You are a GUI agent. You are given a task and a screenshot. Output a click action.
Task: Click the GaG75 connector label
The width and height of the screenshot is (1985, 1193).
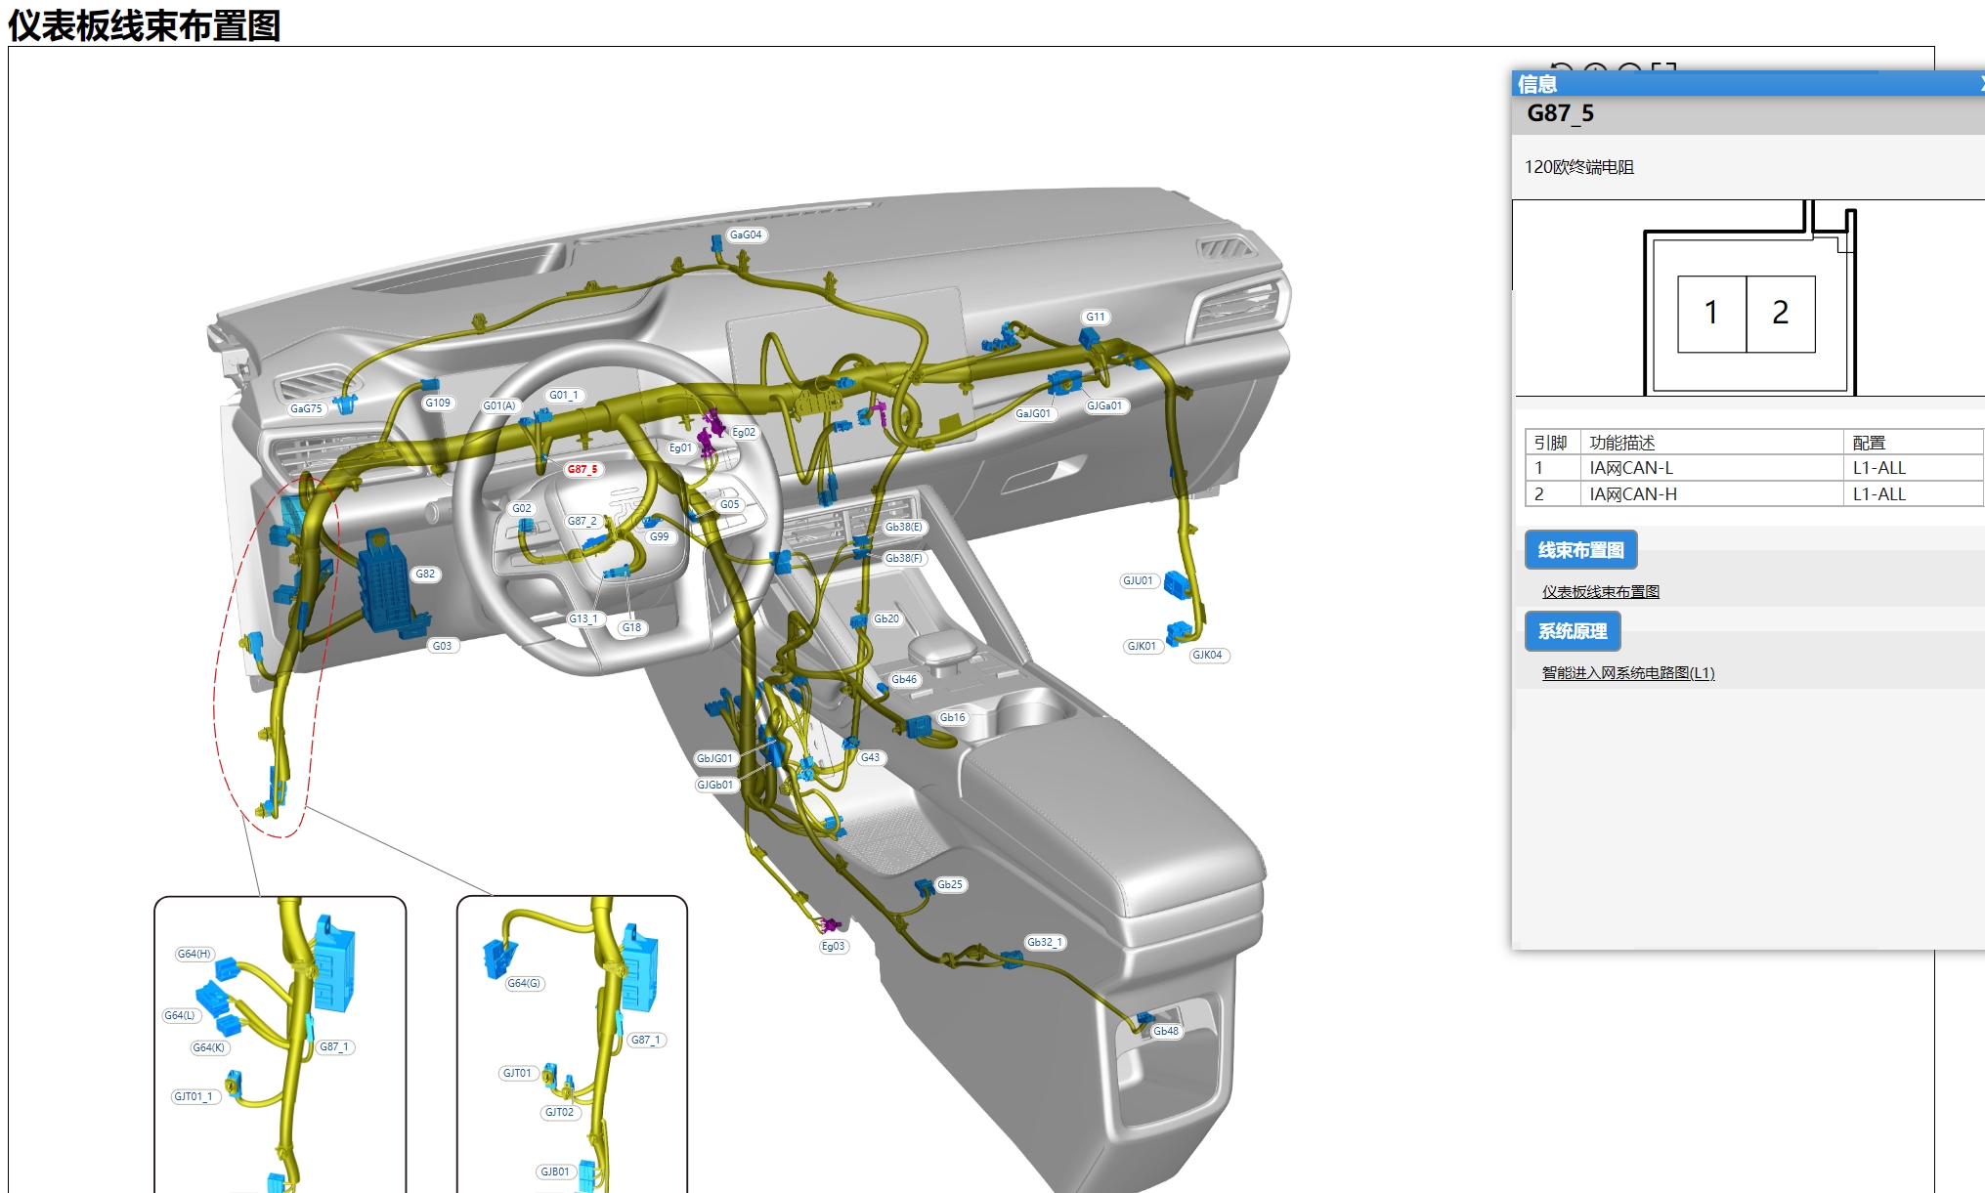tap(306, 409)
